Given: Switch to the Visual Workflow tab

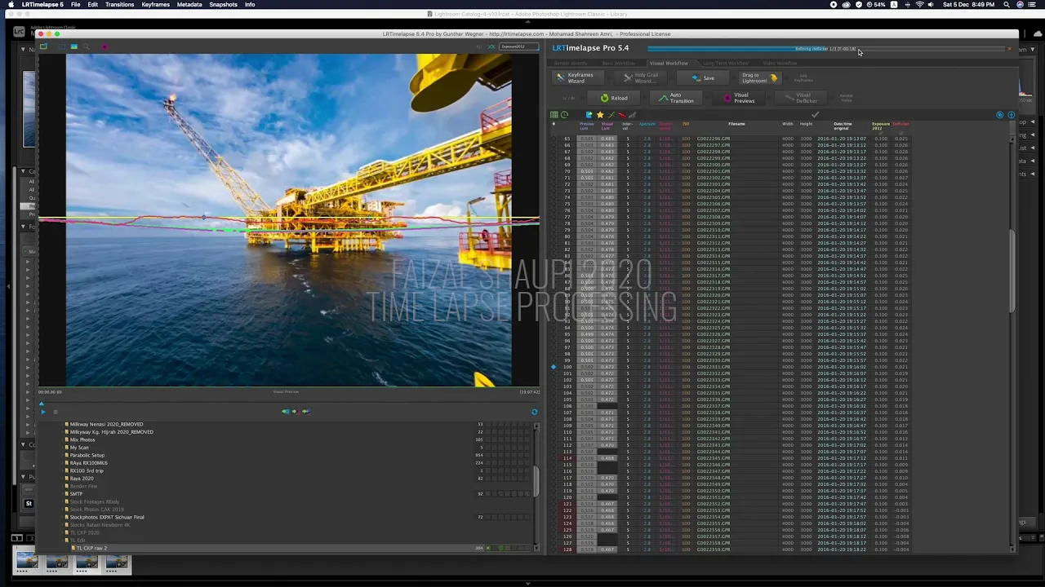Looking at the screenshot, I should (668, 63).
